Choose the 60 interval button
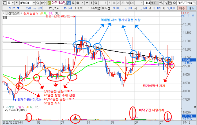The width and height of the screenshot is (197, 125). tap(127, 3)
